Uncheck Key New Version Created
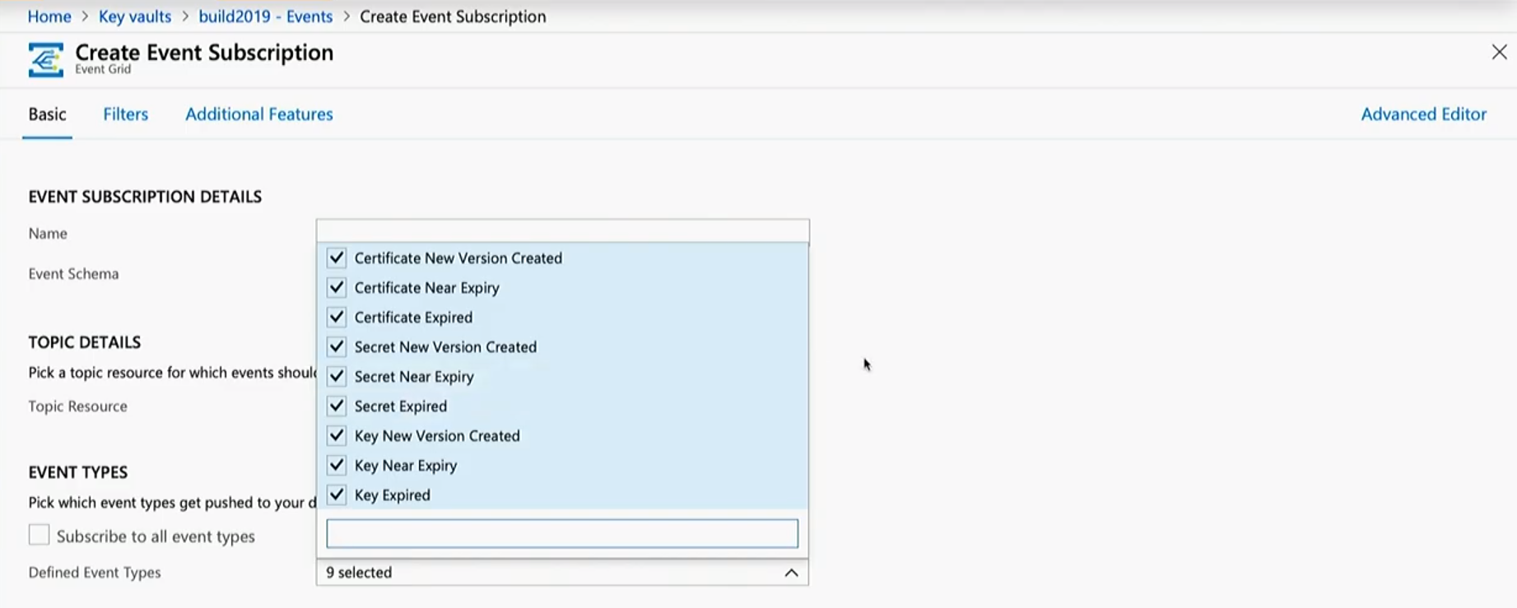The image size is (1517, 608). coord(337,436)
